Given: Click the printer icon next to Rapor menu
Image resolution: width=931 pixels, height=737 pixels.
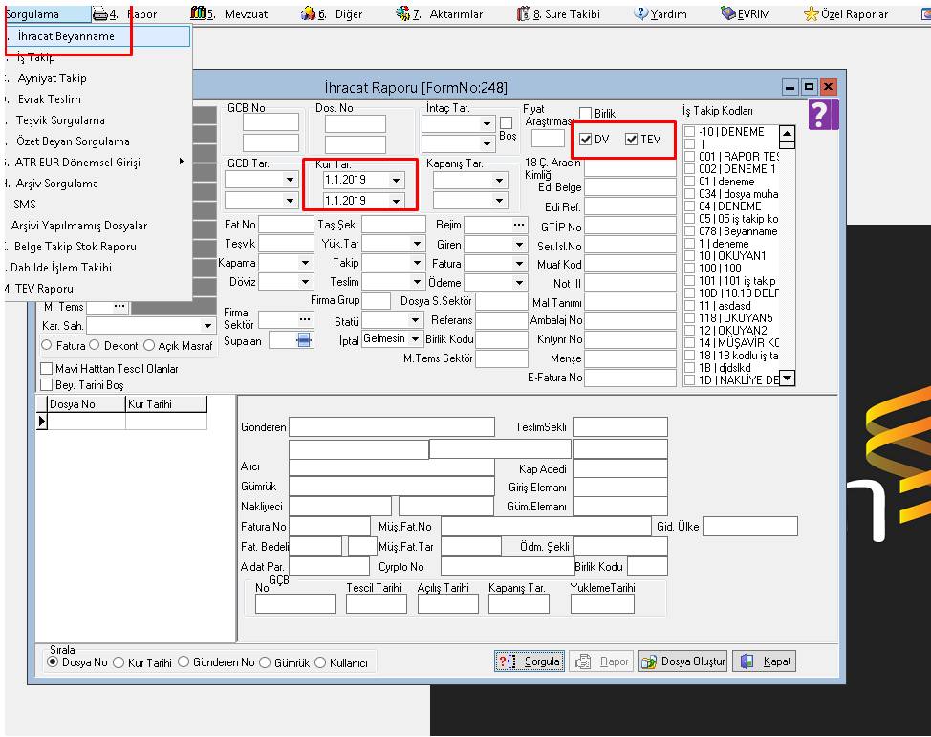Looking at the screenshot, I should (x=101, y=13).
